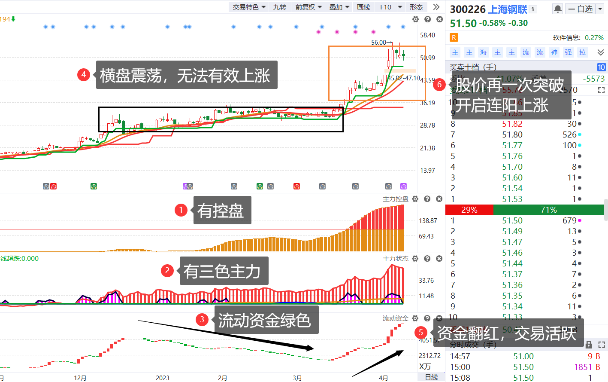Click the orange R badge icon
The width and height of the screenshot is (608, 382).
454,37
